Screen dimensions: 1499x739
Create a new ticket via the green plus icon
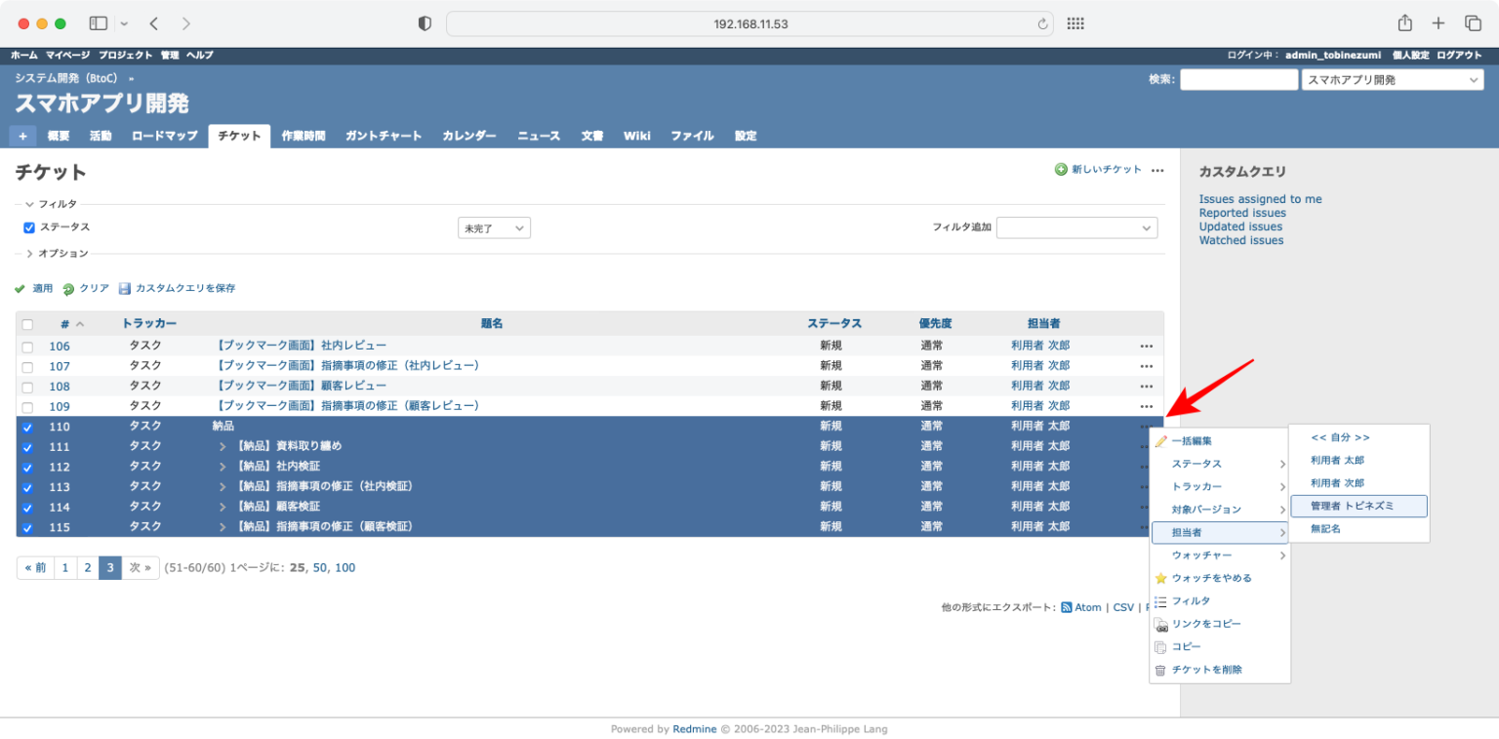pos(1060,169)
